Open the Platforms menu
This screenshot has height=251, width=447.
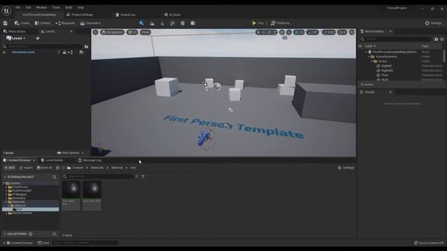coord(280,23)
